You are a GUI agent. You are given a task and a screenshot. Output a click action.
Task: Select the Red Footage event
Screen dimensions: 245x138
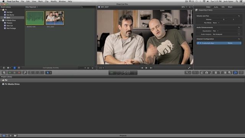coord(11,28)
